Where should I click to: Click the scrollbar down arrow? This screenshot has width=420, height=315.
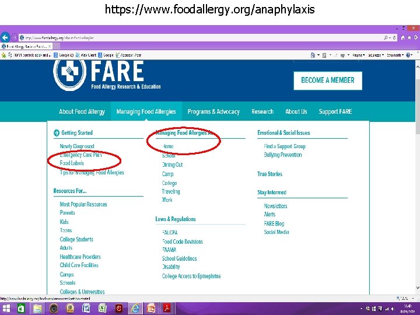[418, 288]
